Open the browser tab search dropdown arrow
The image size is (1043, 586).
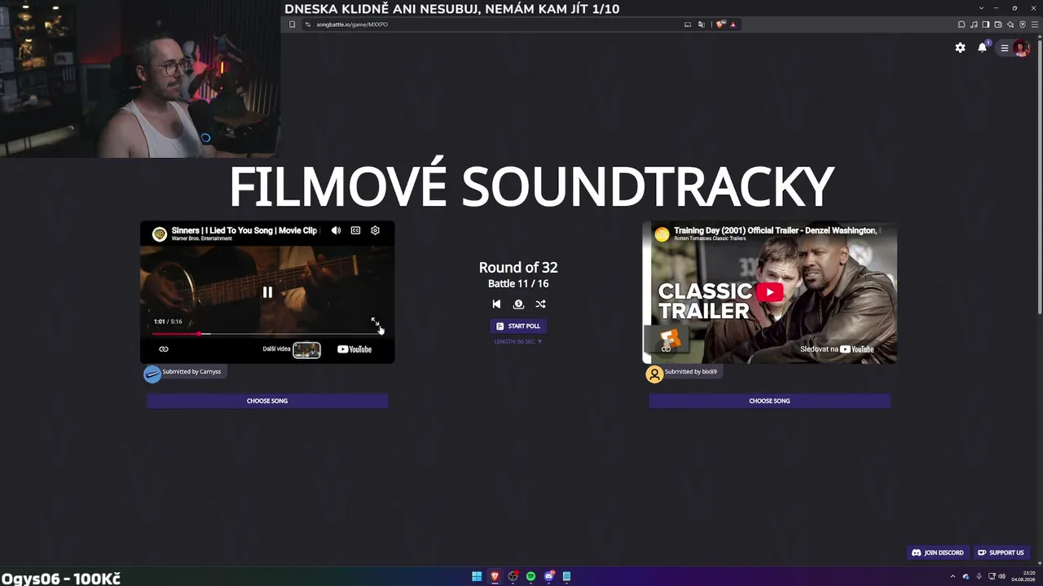click(981, 8)
